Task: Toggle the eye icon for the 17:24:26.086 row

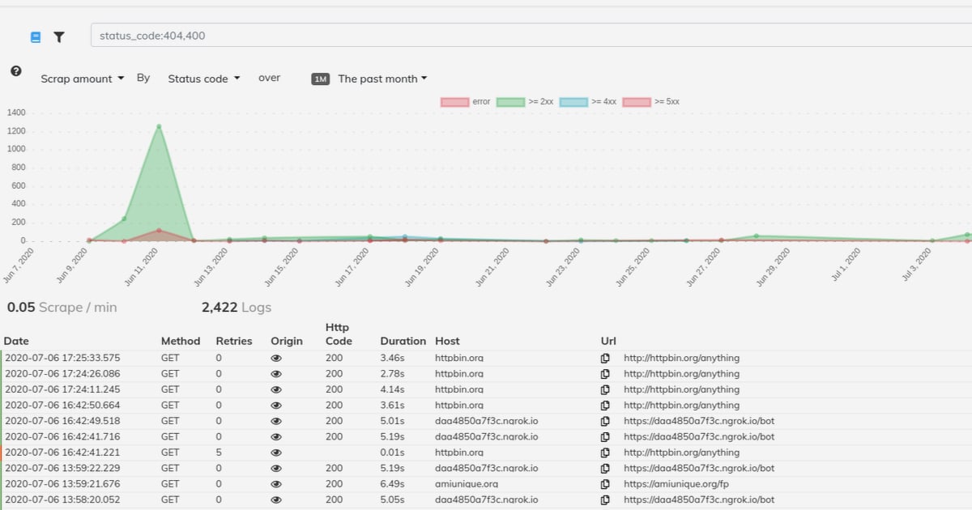Action: click(x=276, y=374)
